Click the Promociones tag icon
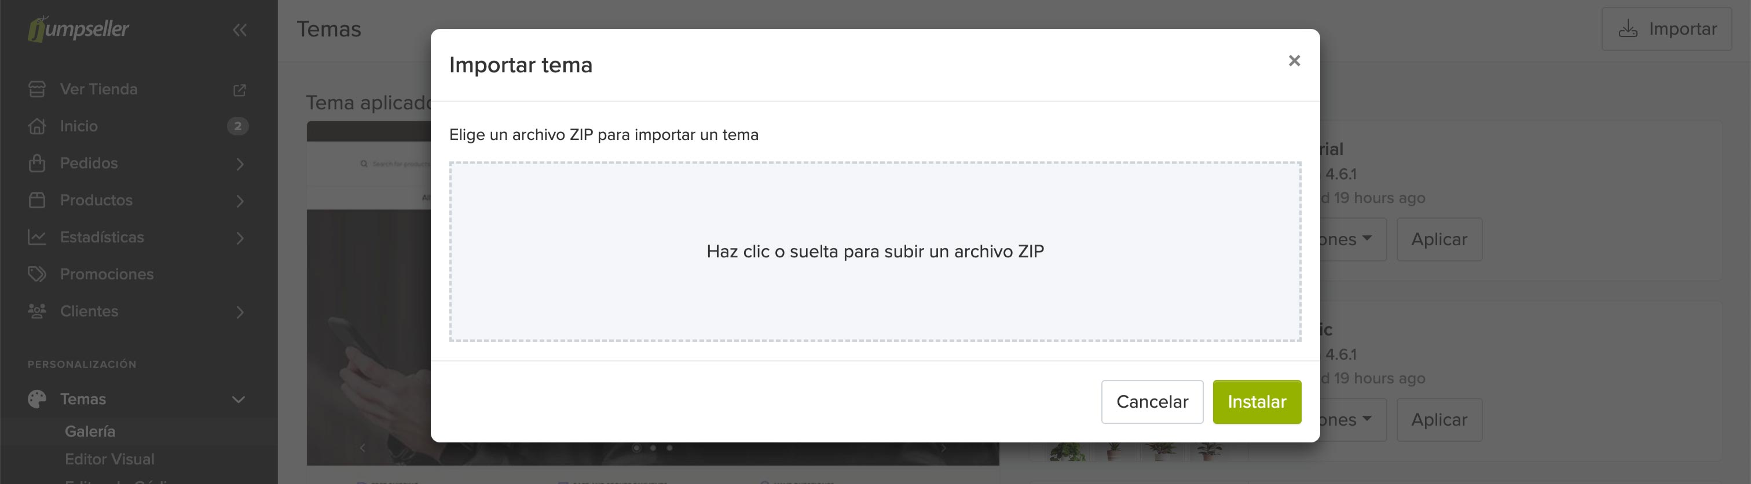 pos(38,274)
